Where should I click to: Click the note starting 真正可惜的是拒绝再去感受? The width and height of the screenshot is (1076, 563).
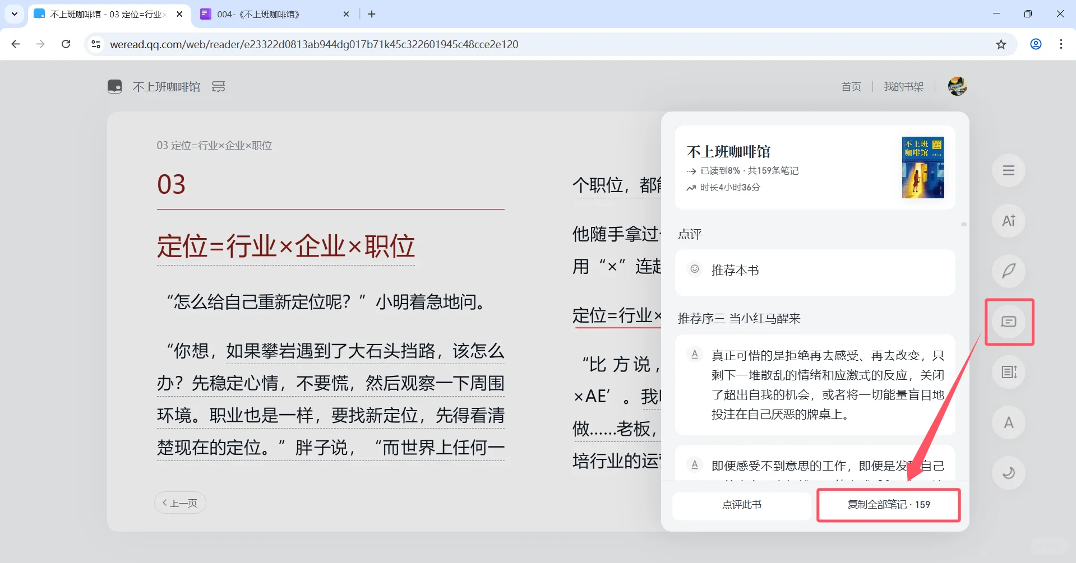coord(815,385)
